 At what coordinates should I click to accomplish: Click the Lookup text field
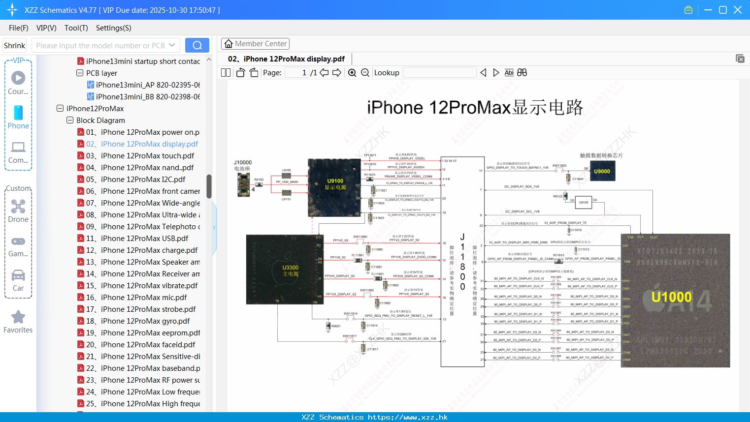440,73
